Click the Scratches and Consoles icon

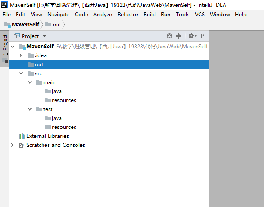[x=22, y=145]
